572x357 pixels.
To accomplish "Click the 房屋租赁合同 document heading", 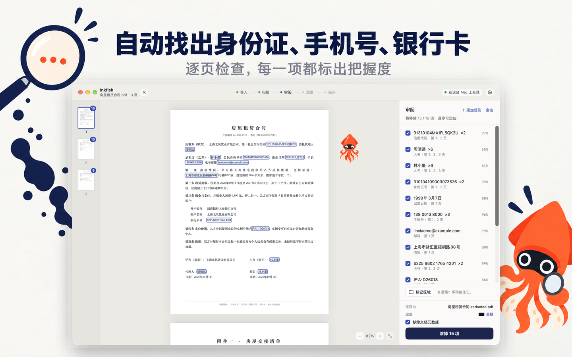I will pos(249,128).
